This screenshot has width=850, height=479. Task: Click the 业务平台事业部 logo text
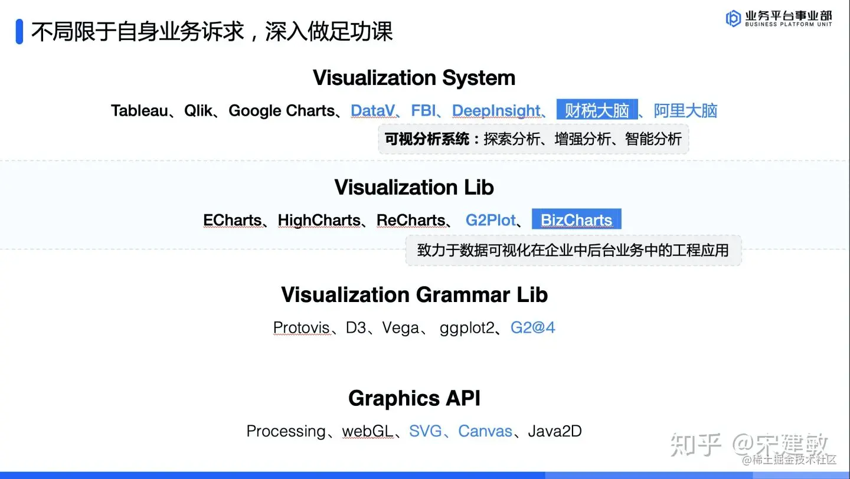pos(788,15)
